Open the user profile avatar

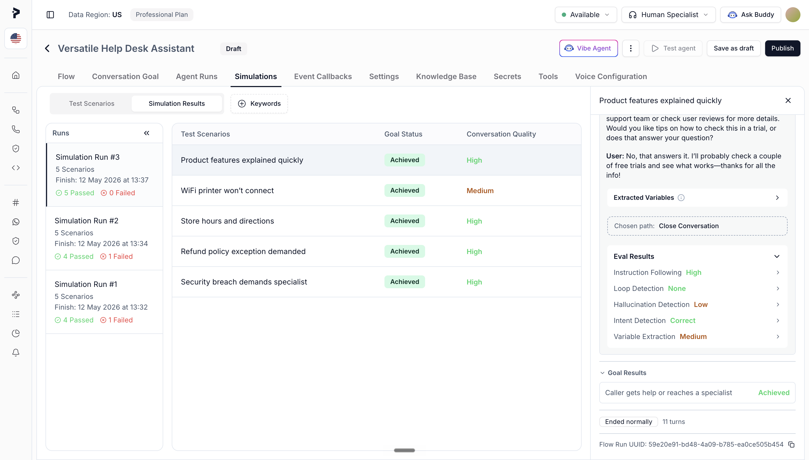pos(793,14)
